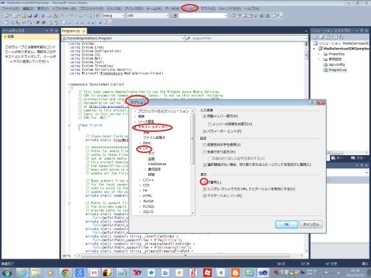This screenshot has width=371, height=278.
Task: Expand the C/C++ node in Options tree
Action: coord(141,180)
